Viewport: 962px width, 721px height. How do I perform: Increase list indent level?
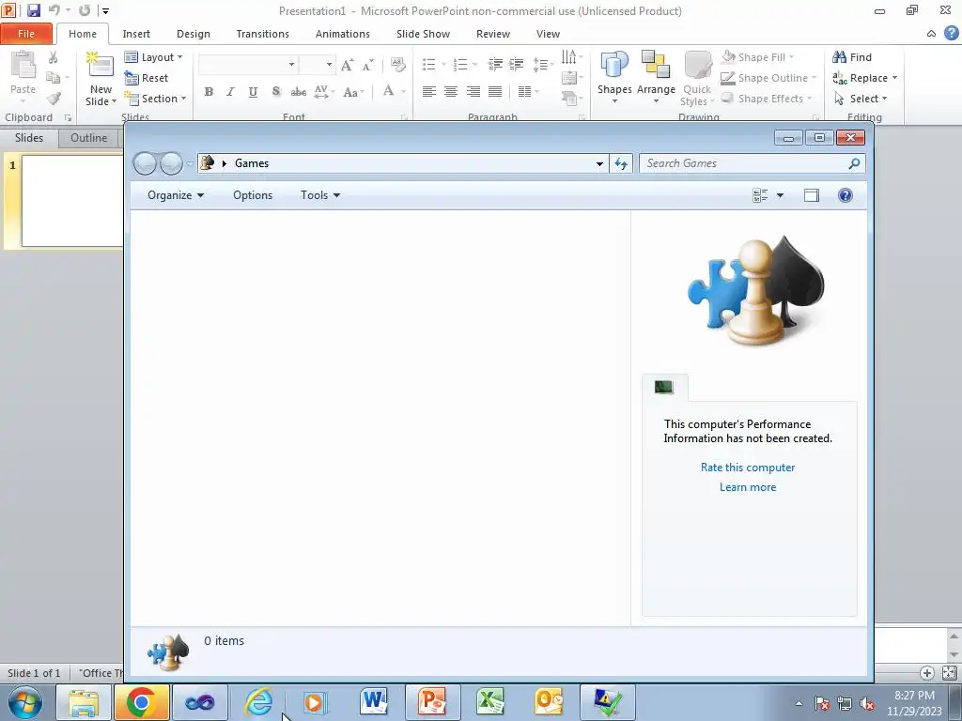pyautogui.click(x=517, y=65)
